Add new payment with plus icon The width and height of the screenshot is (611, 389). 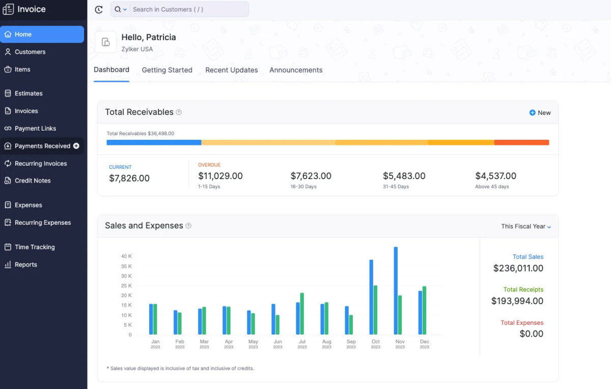pyautogui.click(x=76, y=146)
